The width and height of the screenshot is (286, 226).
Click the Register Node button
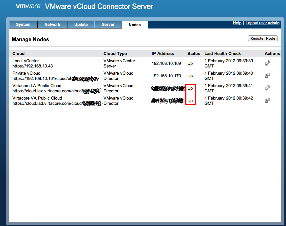pos(263,38)
